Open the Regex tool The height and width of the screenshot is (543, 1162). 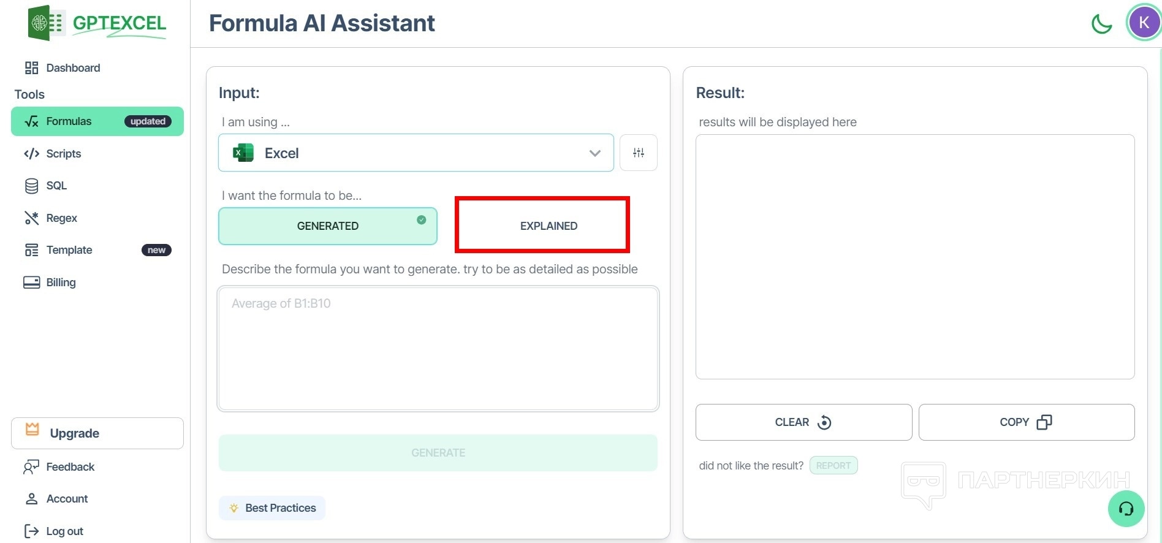61,218
